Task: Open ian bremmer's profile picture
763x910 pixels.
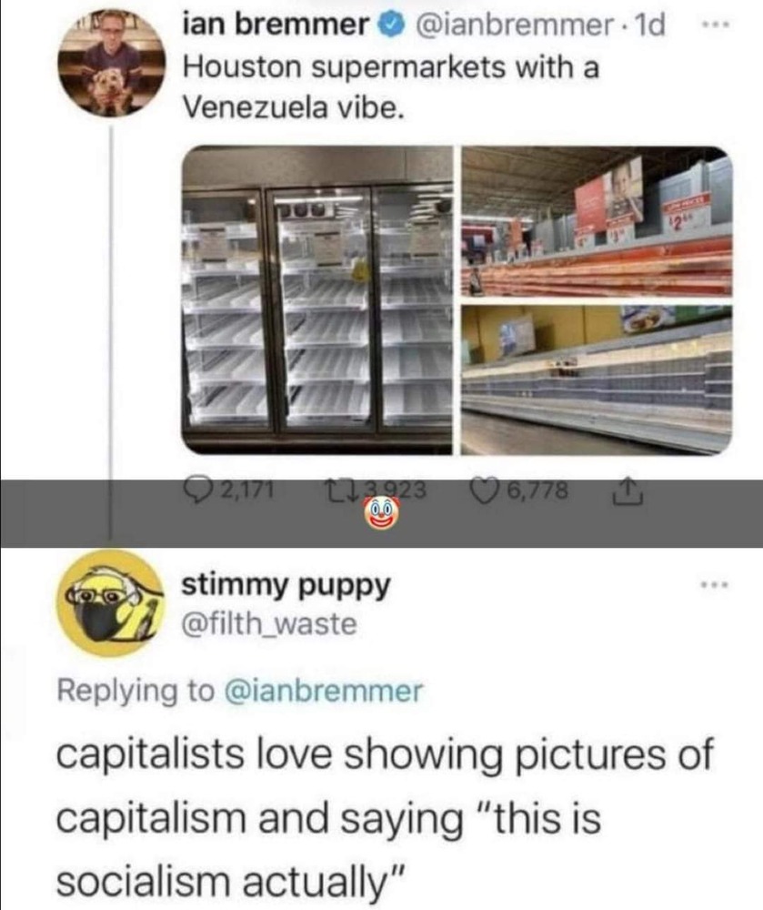Action: 111,64
